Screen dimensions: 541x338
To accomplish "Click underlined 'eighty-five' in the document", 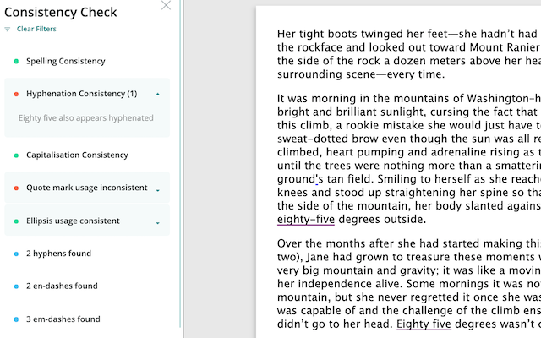I will [x=306, y=220].
